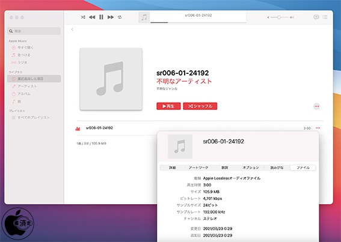The width and height of the screenshot is (341, 242).
Task: Switch to the 歌詞 tab
Action: 225,168
